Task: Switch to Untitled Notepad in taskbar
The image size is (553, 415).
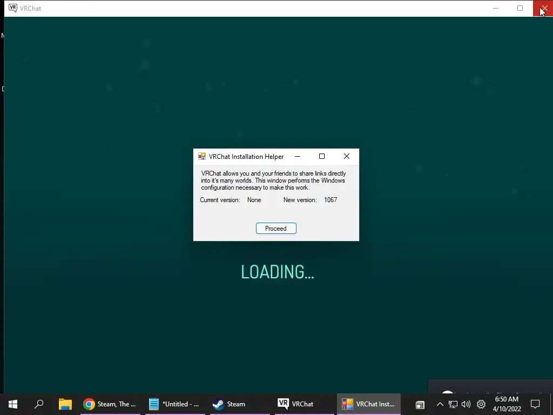Action: click(176, 404)
